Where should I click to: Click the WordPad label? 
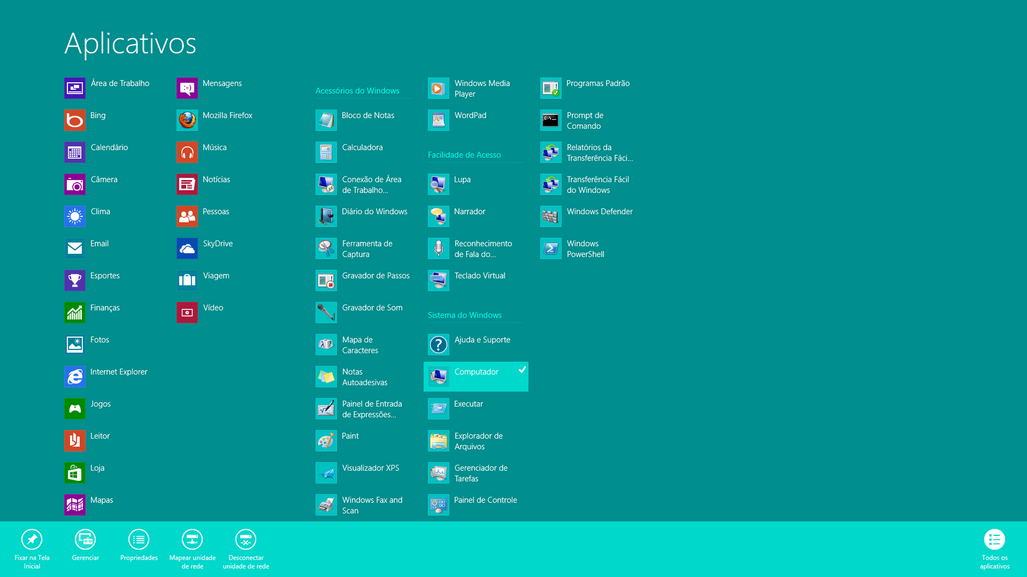[470, 115]
